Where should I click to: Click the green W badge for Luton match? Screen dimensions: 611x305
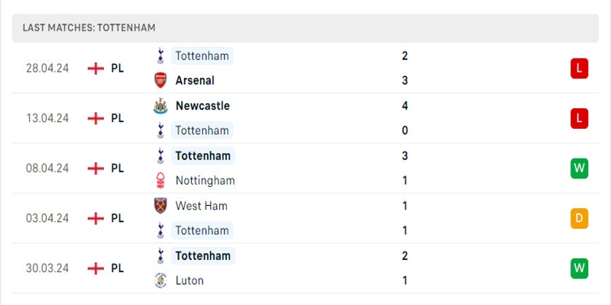coord(579,268)
